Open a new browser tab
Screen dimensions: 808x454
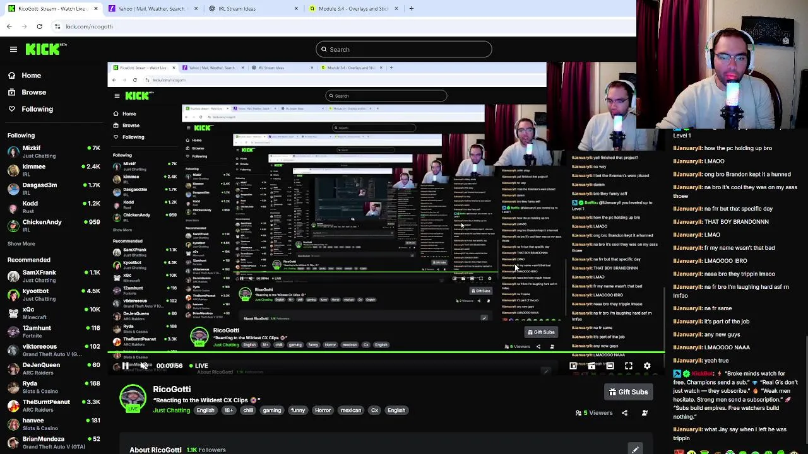click(411, 9)
